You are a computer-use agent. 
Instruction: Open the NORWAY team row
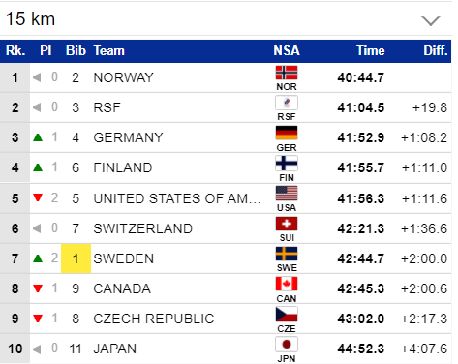226,77
